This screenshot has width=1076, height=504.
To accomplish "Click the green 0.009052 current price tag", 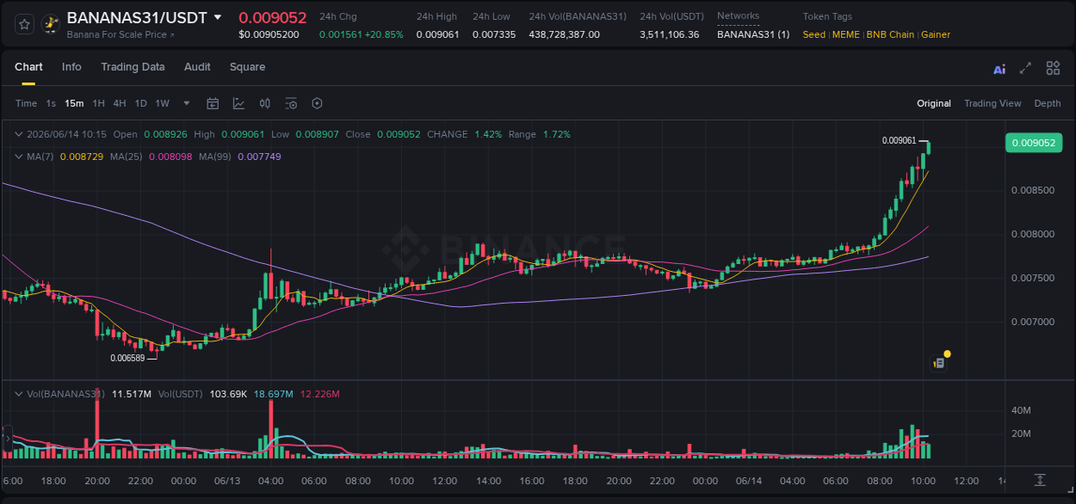I will 1033,143.
